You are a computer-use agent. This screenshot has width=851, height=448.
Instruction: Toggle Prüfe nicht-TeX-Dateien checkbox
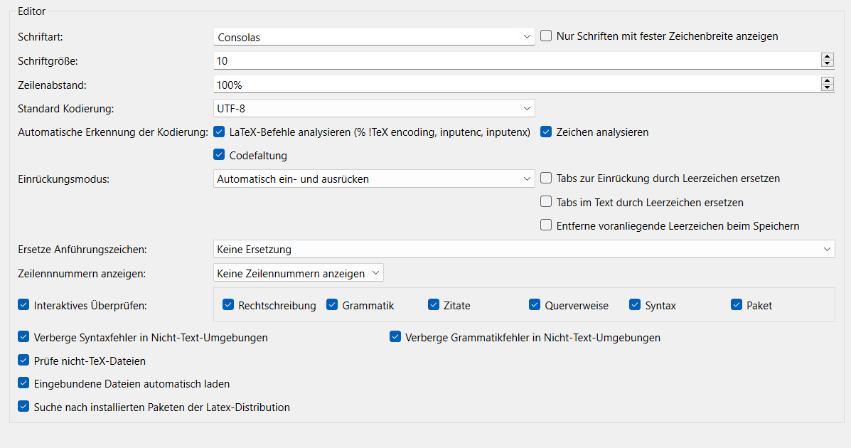pos(23,360)
